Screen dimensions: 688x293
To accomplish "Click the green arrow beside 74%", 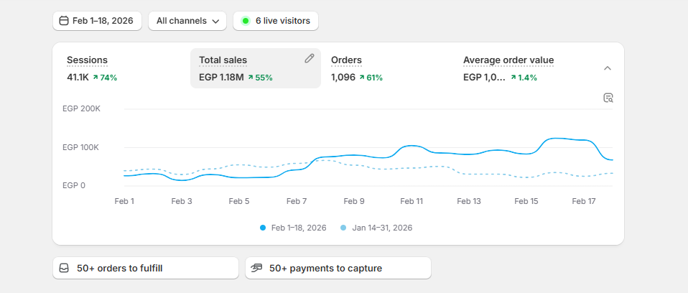I will pyautogui.click(x=96, y=78).
